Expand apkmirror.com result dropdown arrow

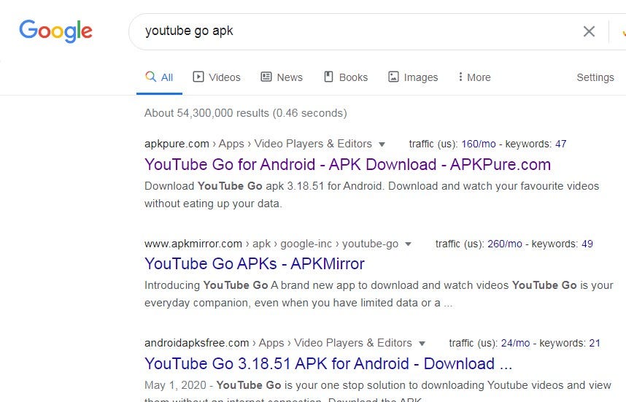click(408, 244)
